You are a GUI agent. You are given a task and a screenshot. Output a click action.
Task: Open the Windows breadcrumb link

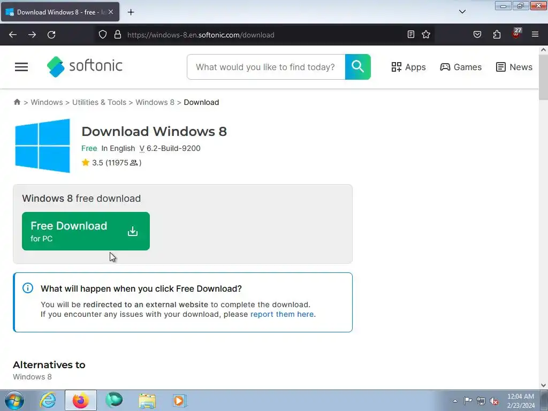(x=47, y=102)
